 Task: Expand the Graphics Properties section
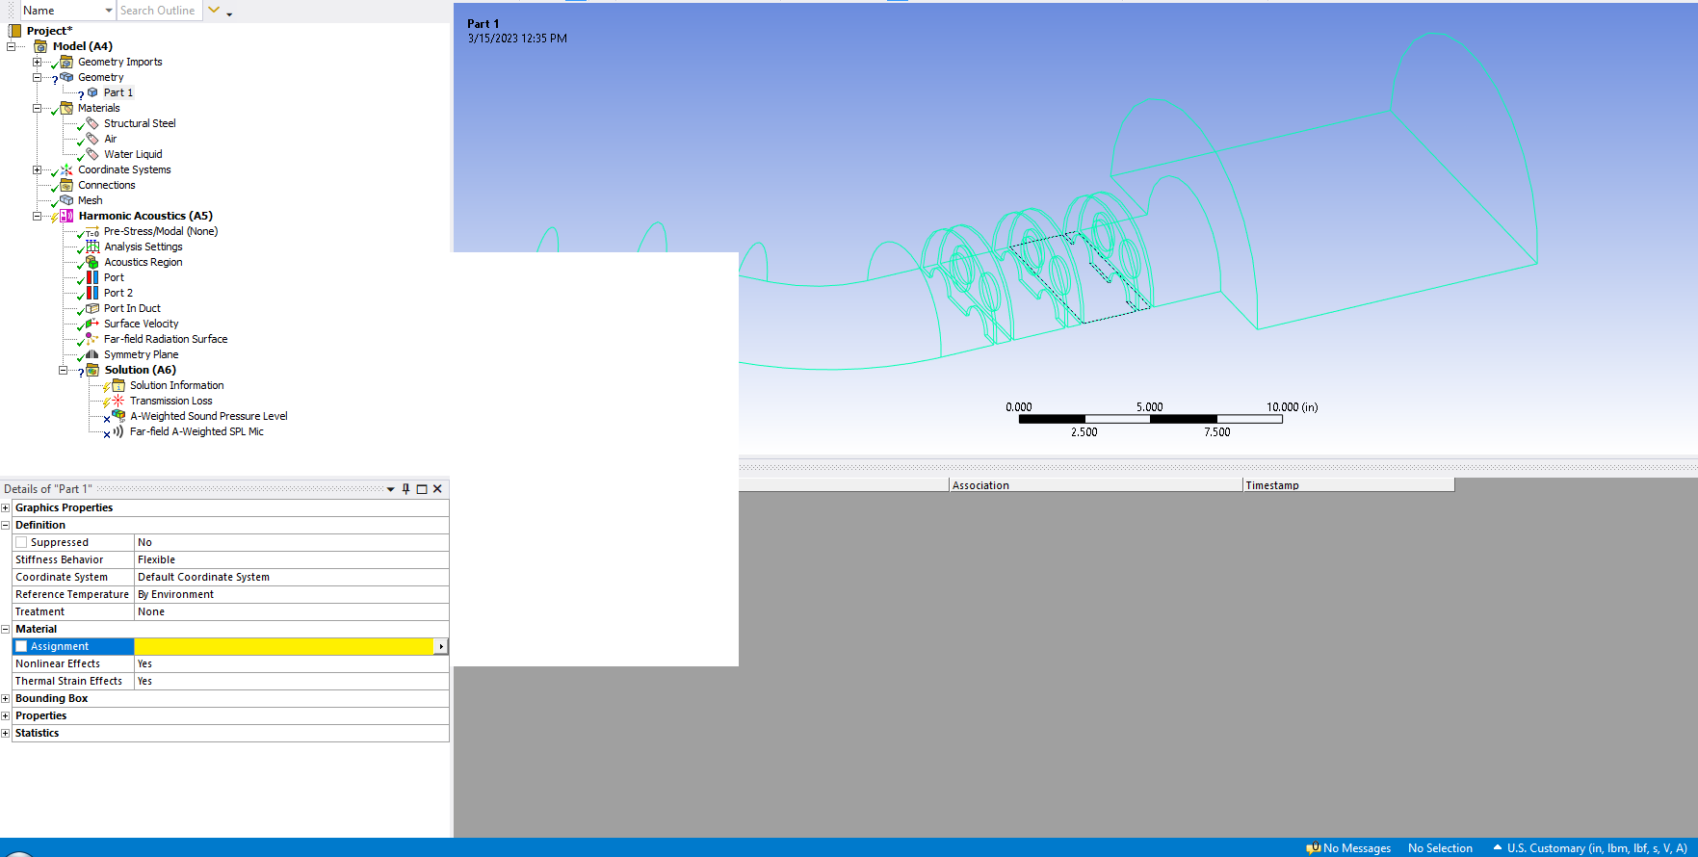6,507
